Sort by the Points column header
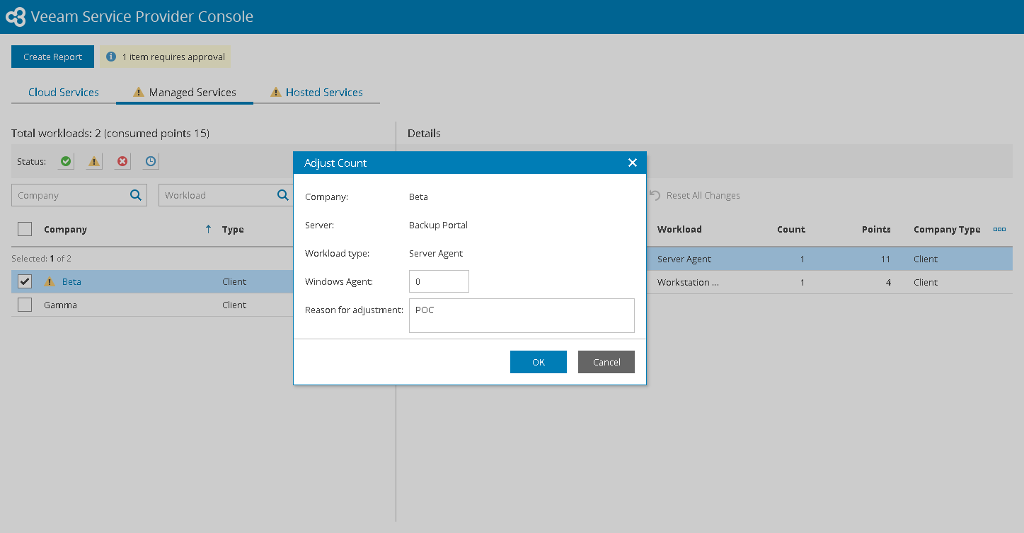The width and height of the screenshot is (1024, 533). (876, 229)
